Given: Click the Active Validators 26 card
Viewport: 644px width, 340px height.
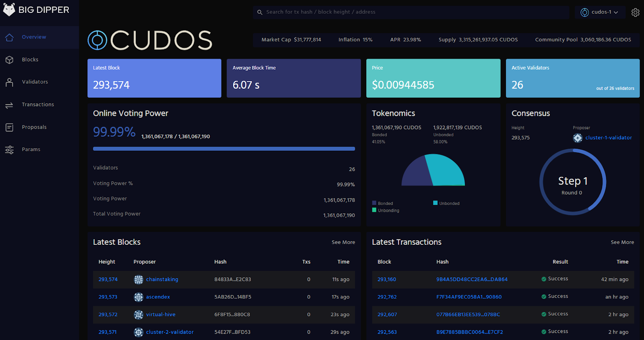Looking at the screenshot, I should tap(573, 78).
